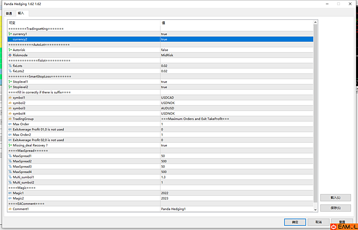Open the Riskmode MidRisk value dropdown
The image size is (358, 230).
(236, 55)
